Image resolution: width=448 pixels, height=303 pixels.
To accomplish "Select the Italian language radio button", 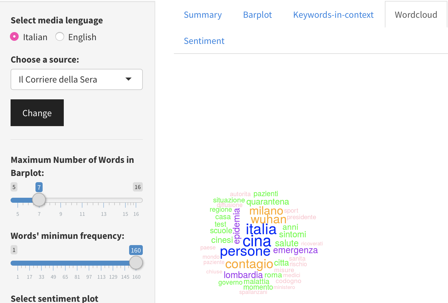I will [14, 36].
